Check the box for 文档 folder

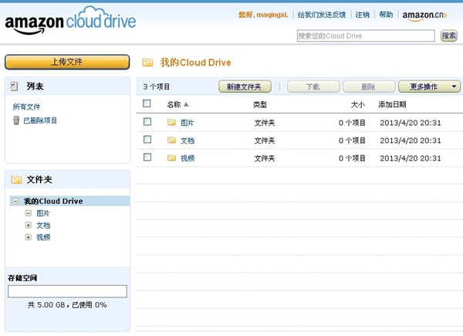click(x=147, y=140)
